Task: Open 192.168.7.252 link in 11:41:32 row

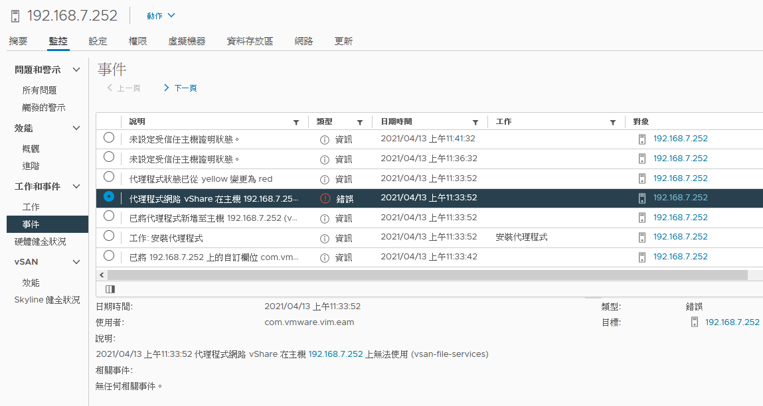Action: [680, 139]
